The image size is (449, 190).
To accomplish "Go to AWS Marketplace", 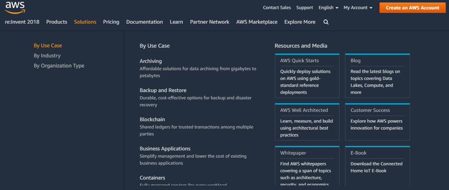I will click(x=257, y=22).
